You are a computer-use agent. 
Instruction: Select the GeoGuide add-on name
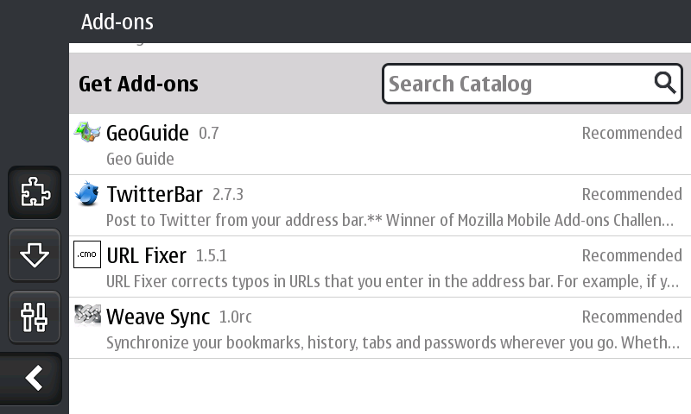coord(148,133)
